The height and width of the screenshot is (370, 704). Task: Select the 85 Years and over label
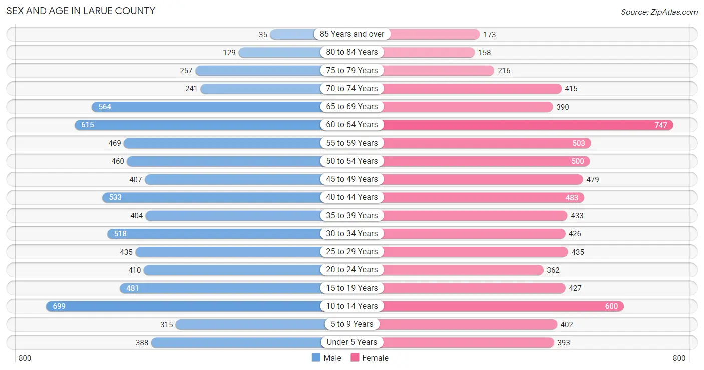(352, 34)
